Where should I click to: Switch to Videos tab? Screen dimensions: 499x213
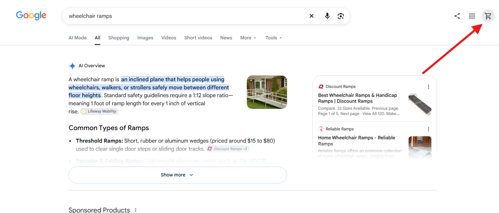coord(169,38)
